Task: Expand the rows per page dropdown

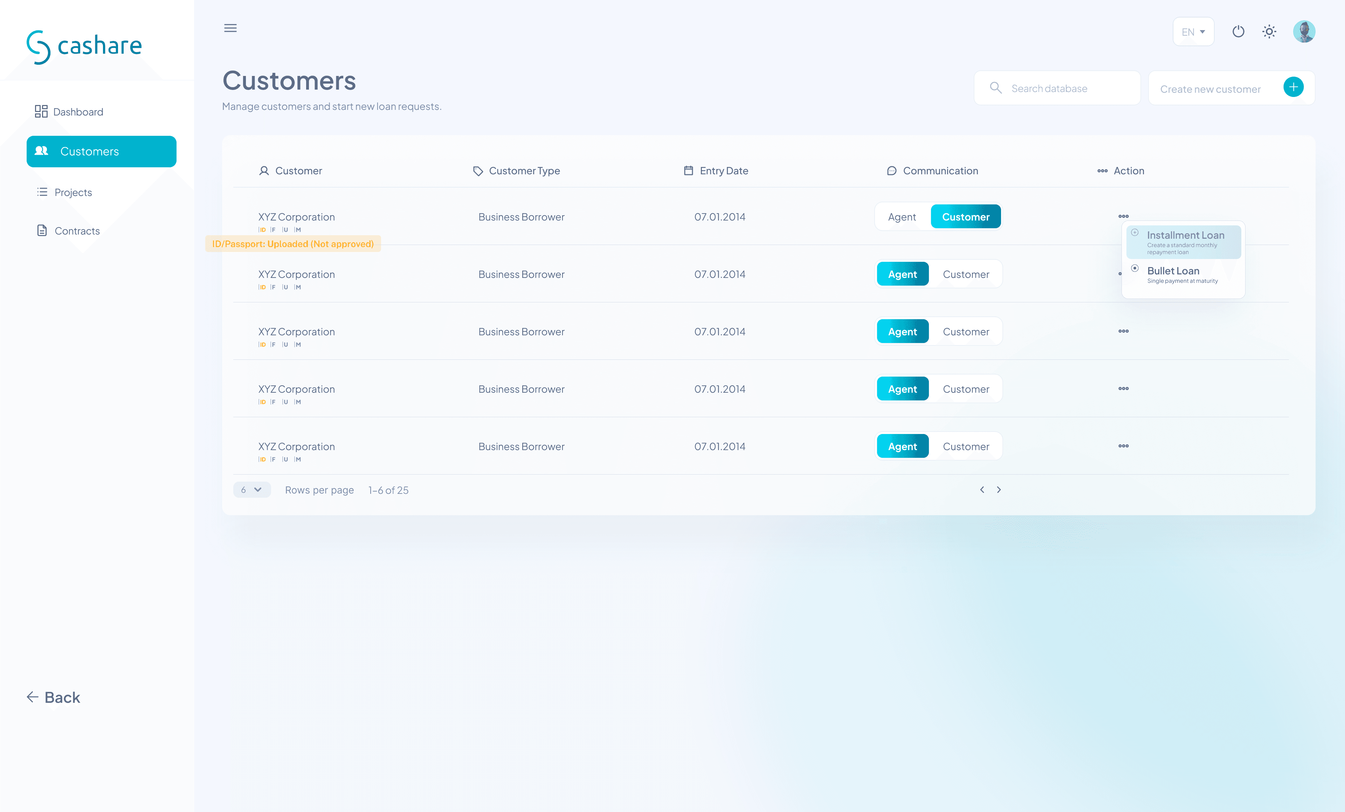Action: pyautogui.click(x=251, y=490)
